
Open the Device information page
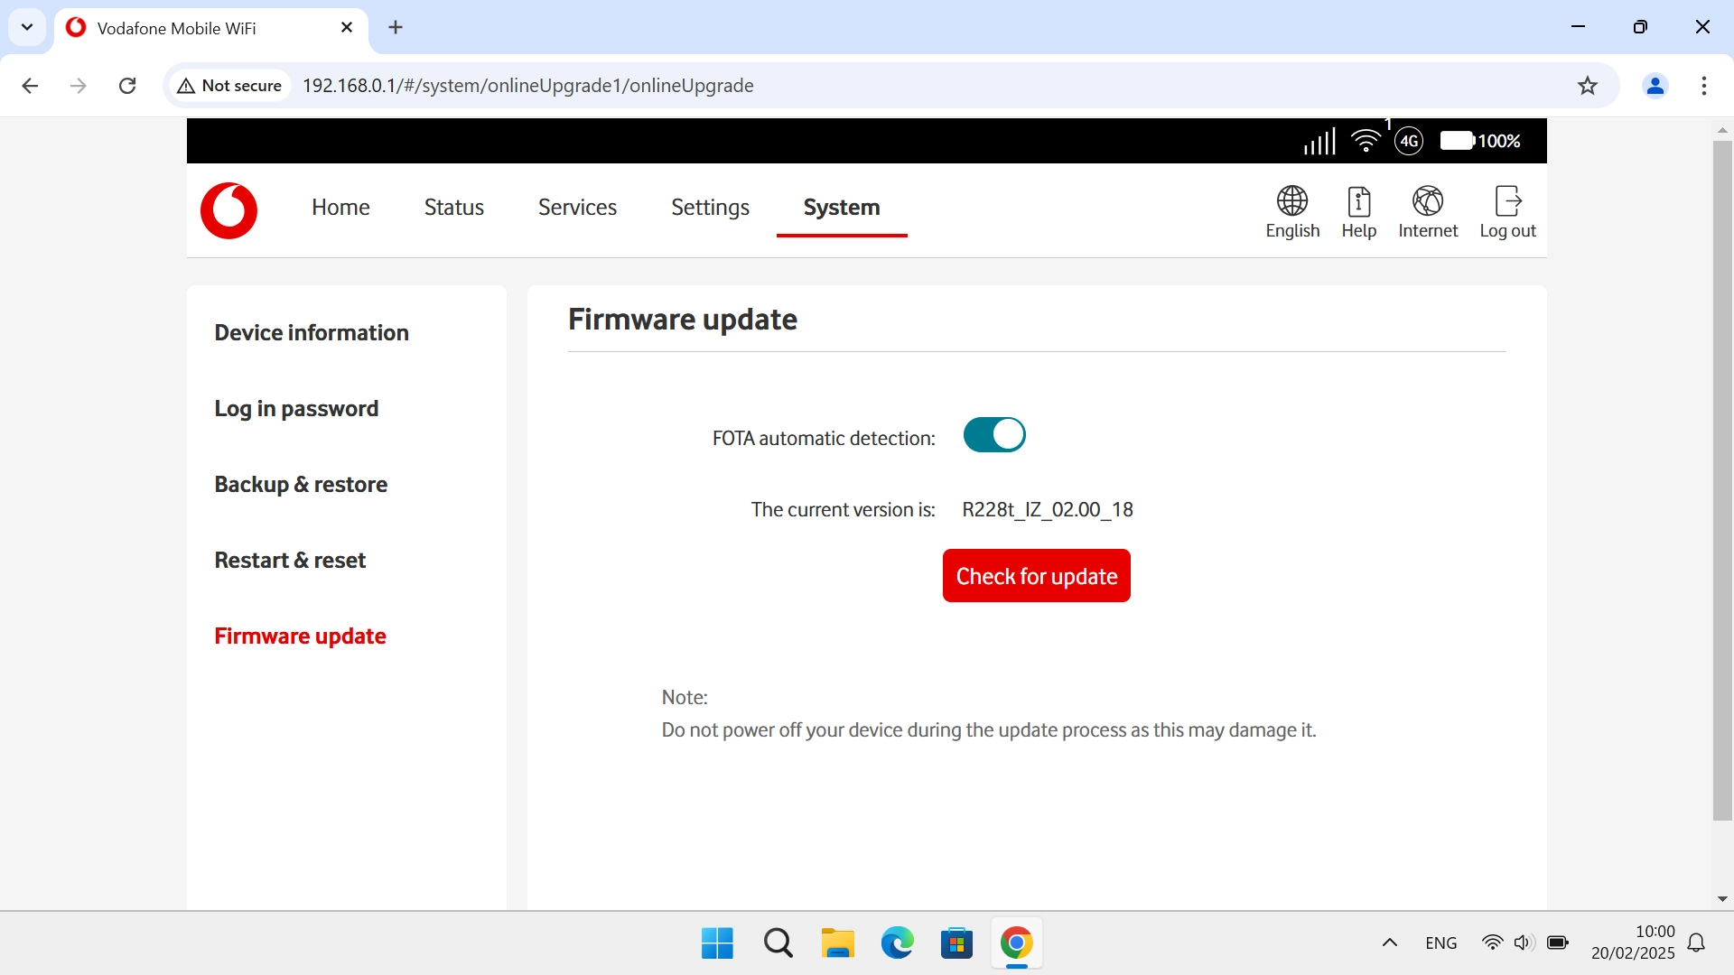pos(311,332)
